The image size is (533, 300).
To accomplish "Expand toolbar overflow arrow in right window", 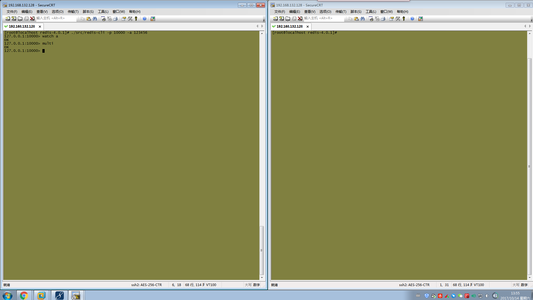I will point(531,20).
